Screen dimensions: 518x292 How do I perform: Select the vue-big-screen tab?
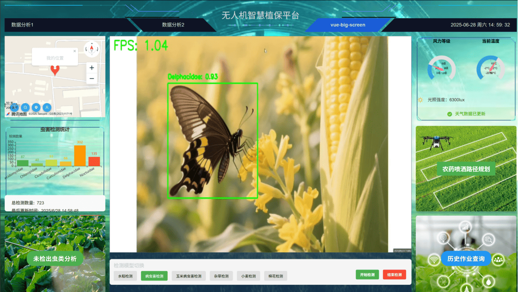(x=348, y=25)
